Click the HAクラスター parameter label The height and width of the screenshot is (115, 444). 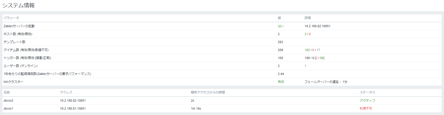[13, 82]
